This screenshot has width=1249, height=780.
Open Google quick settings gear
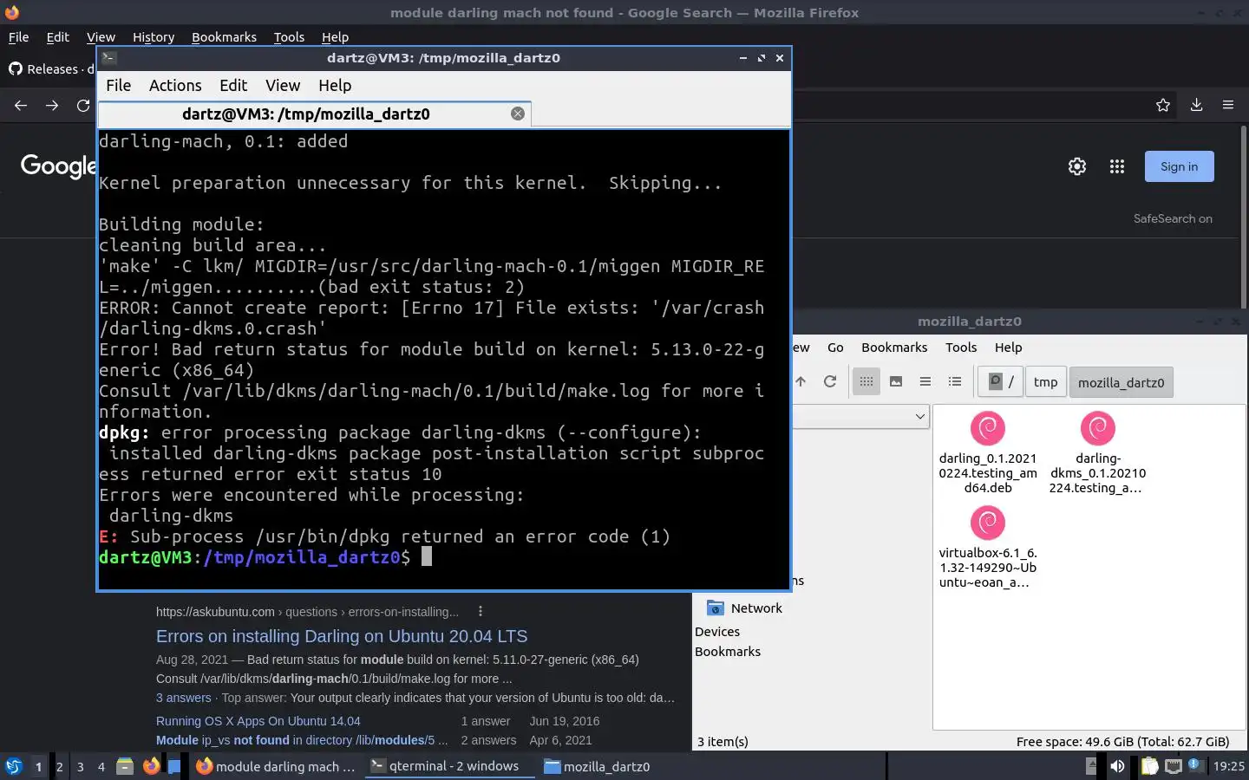[x=1077, y=166]
